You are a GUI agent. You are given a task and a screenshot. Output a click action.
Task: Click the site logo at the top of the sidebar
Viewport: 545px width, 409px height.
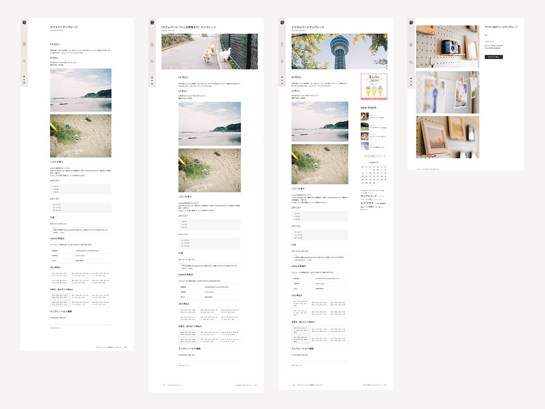pyautogui.click(x=24, y=22)
